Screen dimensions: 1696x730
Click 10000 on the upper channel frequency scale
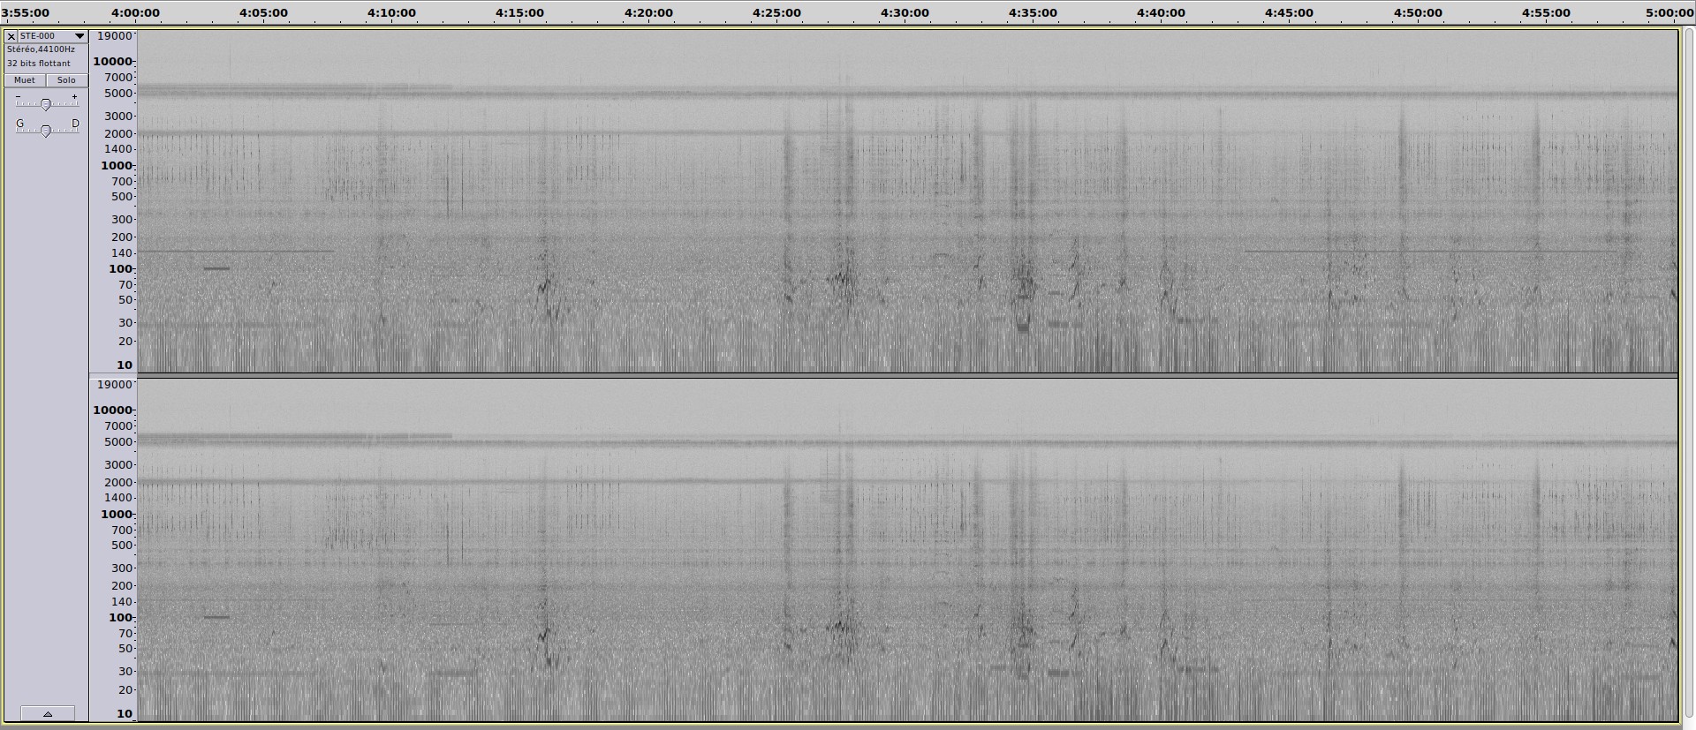113,62
